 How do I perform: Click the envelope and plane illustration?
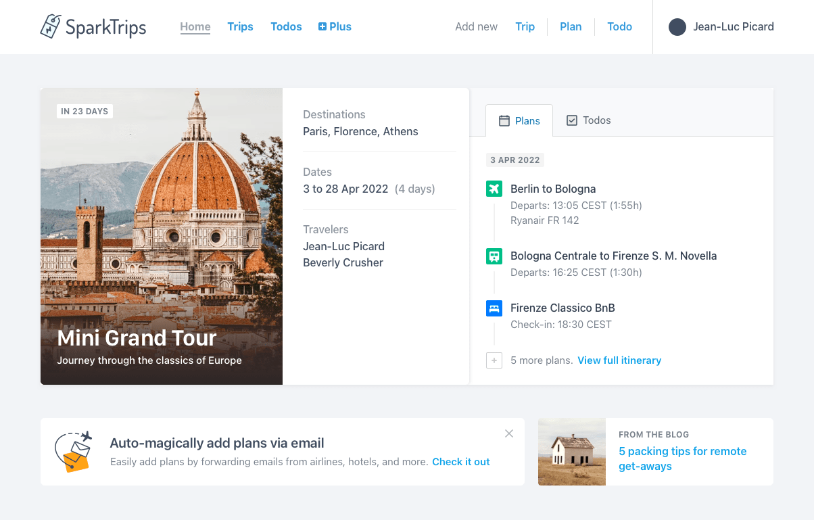73,451
